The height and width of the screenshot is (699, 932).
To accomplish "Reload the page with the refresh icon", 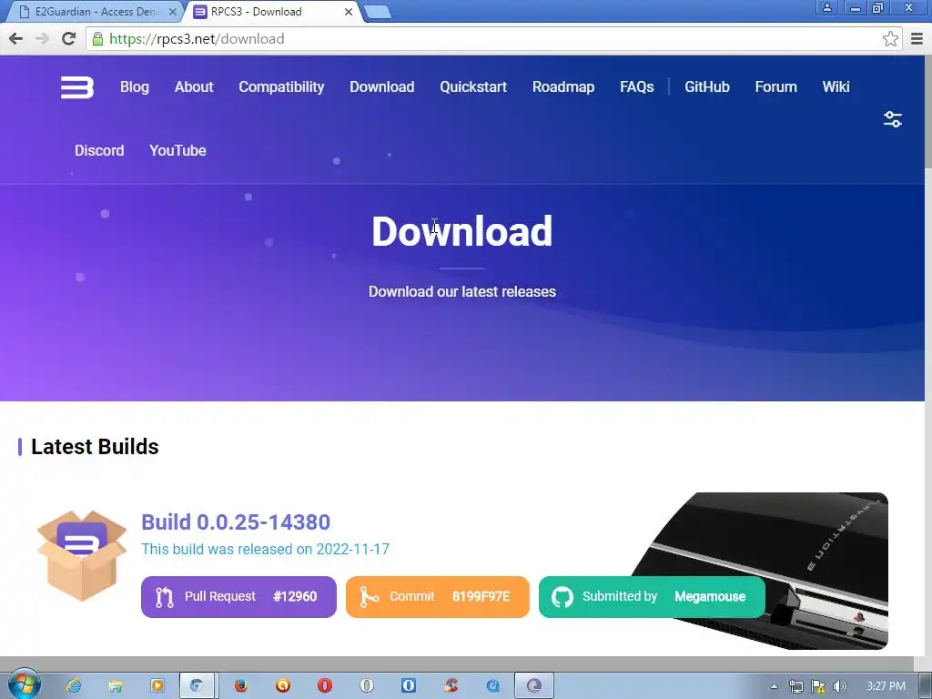I will click(x=69, y=39).
